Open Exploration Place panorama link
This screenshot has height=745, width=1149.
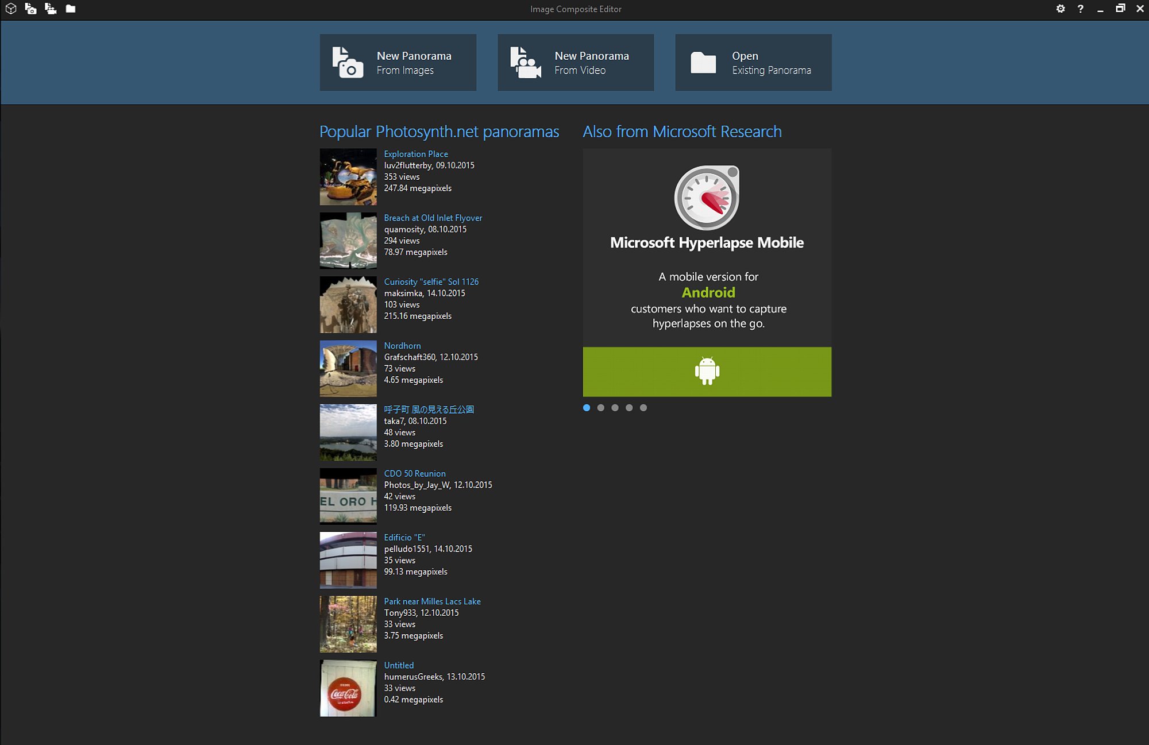pos(416,154)
